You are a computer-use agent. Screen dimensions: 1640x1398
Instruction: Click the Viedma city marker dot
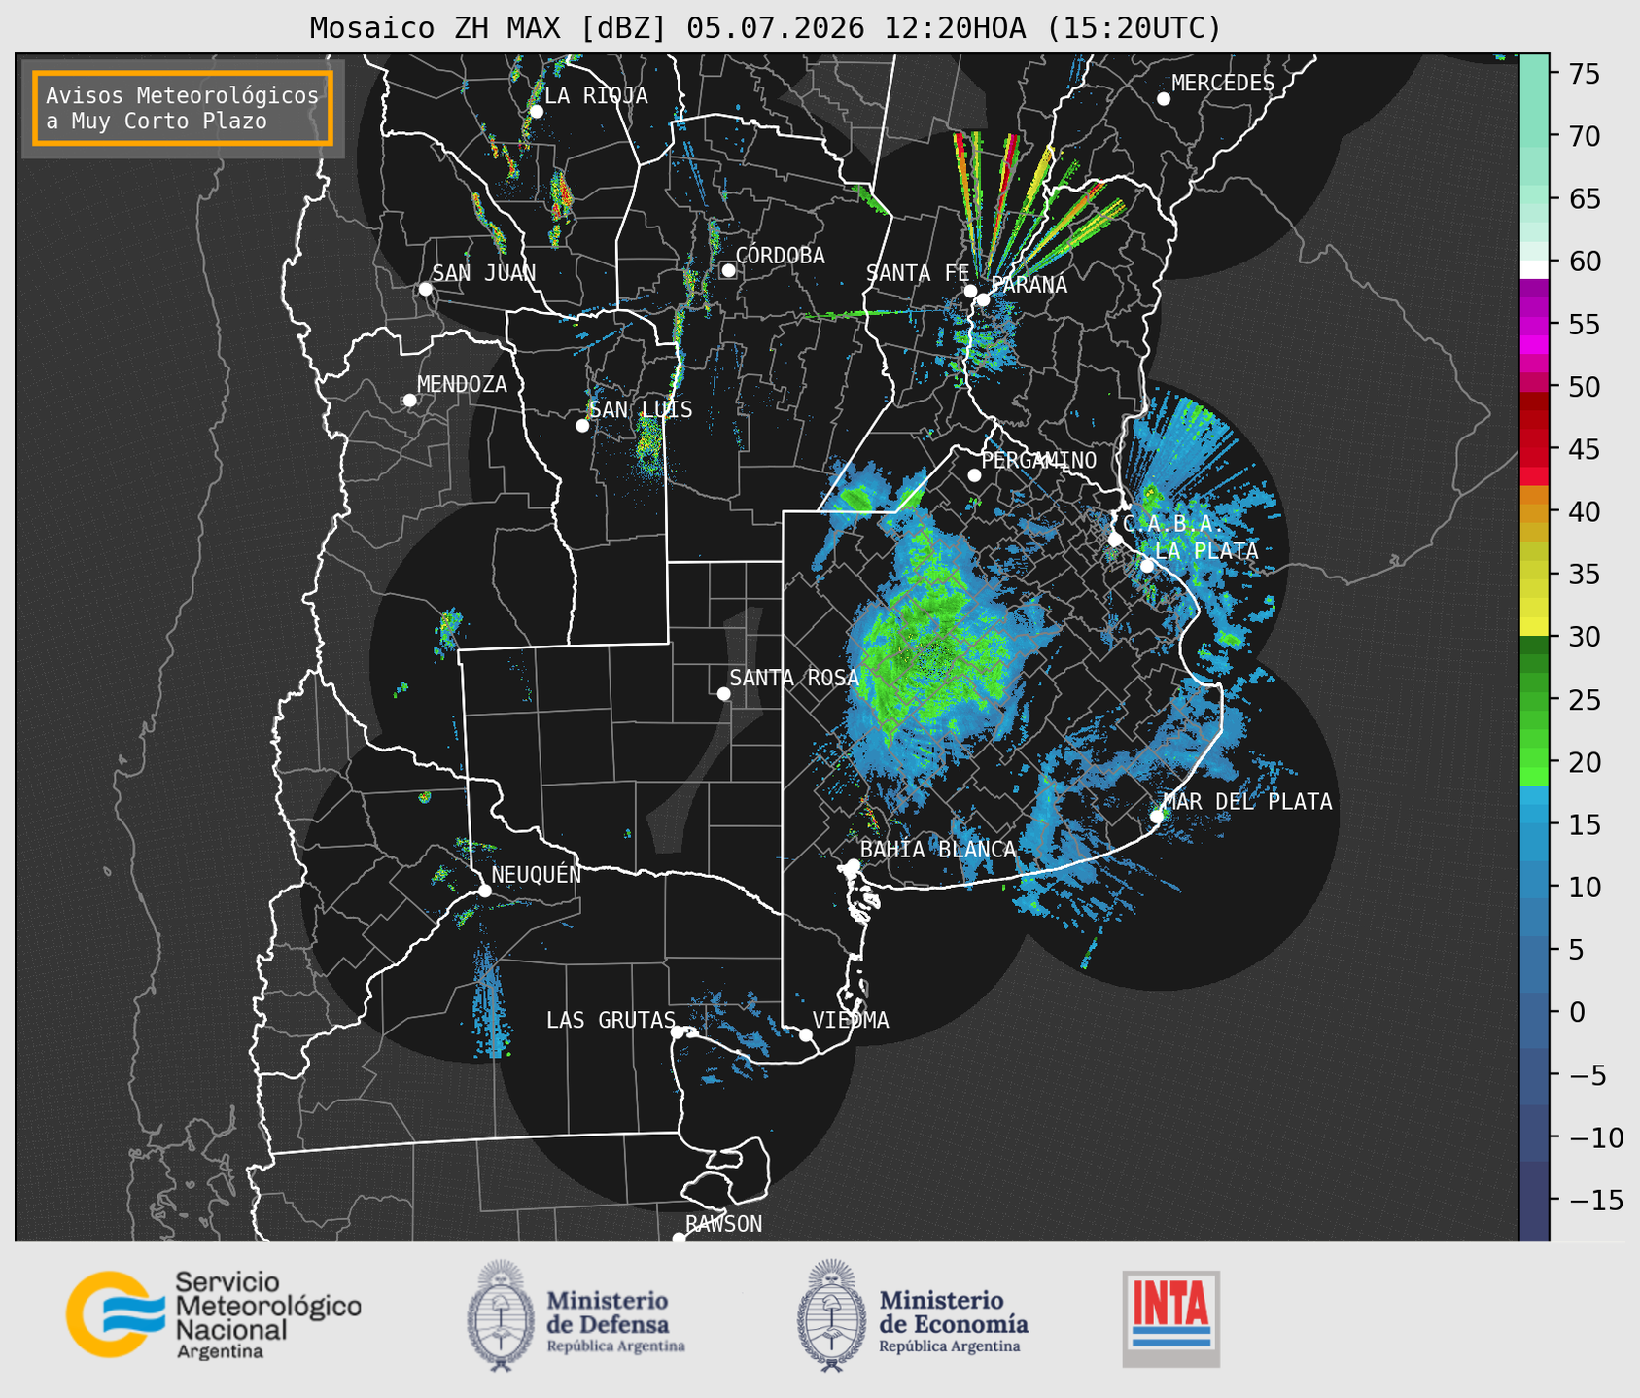point(806,1034)
